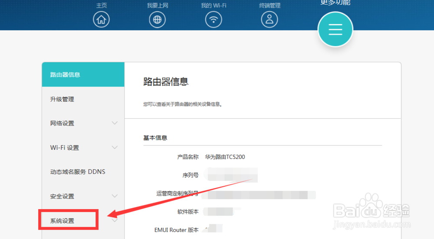
Task: Click the product name 华为路由TC5200
Action: tap(225, 157)
